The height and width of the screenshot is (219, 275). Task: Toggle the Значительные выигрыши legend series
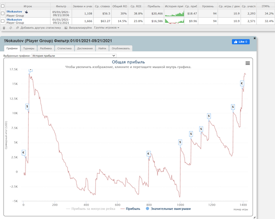[168, 209]
